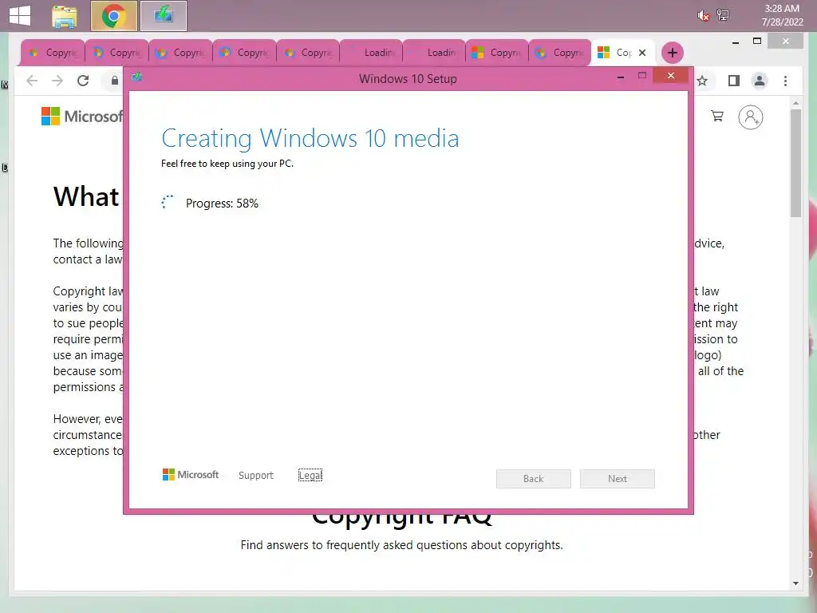Minimize the Windows 10 Setup window

click(x=621, y=77)
